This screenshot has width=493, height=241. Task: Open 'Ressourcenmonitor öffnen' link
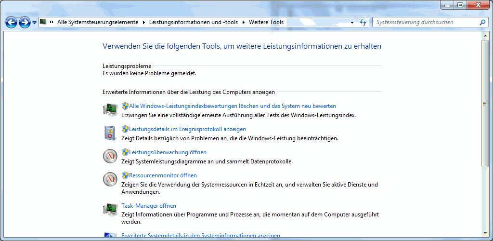click(163, 175)
